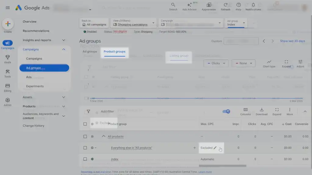
Task: Expand the Products section
Action: pos(64,106)
